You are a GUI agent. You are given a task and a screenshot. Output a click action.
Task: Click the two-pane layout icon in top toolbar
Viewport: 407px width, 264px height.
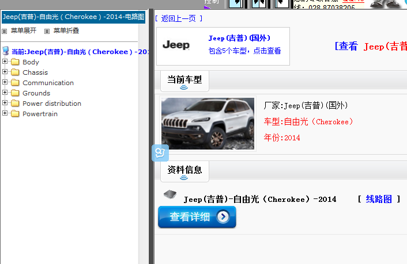[x=259, y=3]
